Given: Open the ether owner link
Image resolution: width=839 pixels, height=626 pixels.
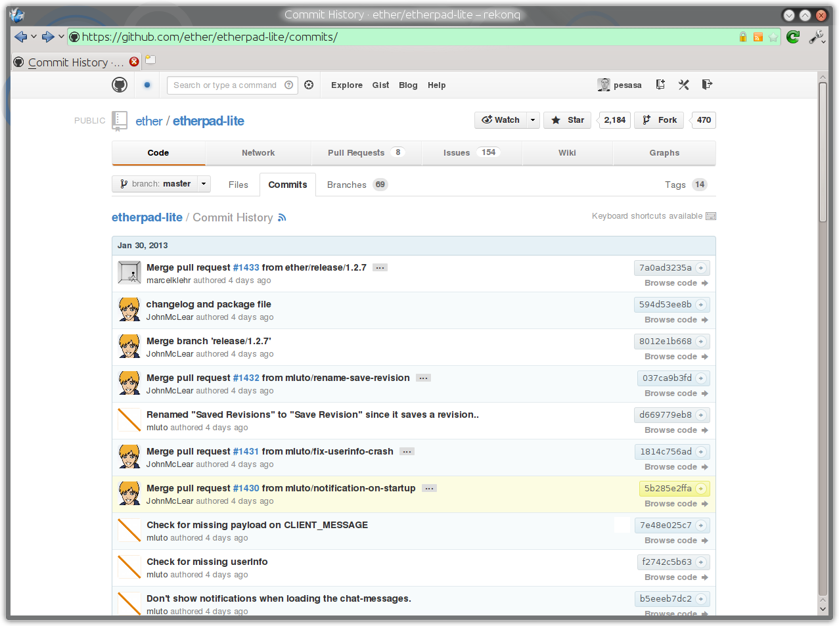Looking at the screenshot, I should click(148, 121).
